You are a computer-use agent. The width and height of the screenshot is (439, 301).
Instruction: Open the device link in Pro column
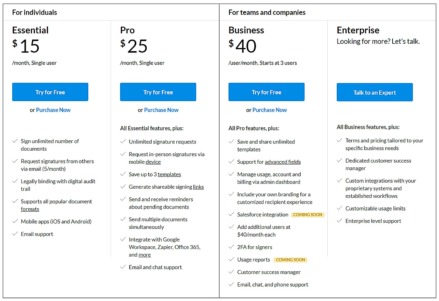coord(153,162)
